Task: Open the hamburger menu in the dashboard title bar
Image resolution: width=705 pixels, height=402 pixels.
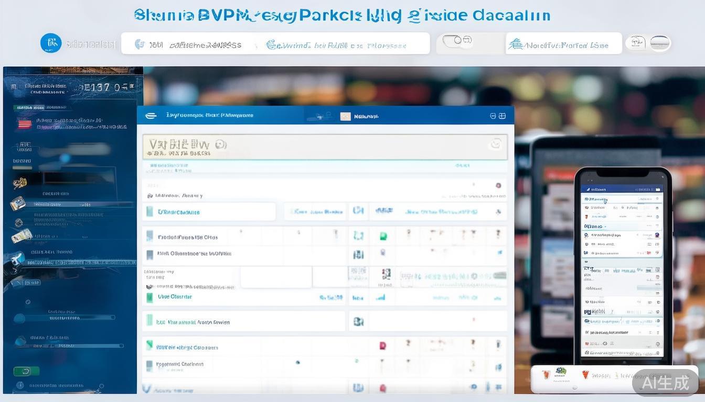Action: (151, 116)
